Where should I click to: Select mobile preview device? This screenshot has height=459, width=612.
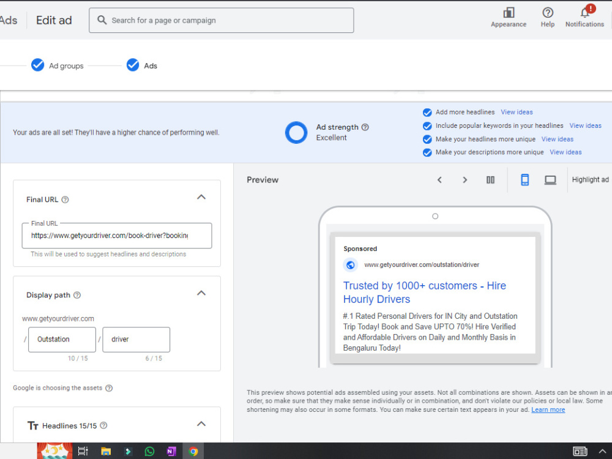pyautogui.click(x=525, y=180)
